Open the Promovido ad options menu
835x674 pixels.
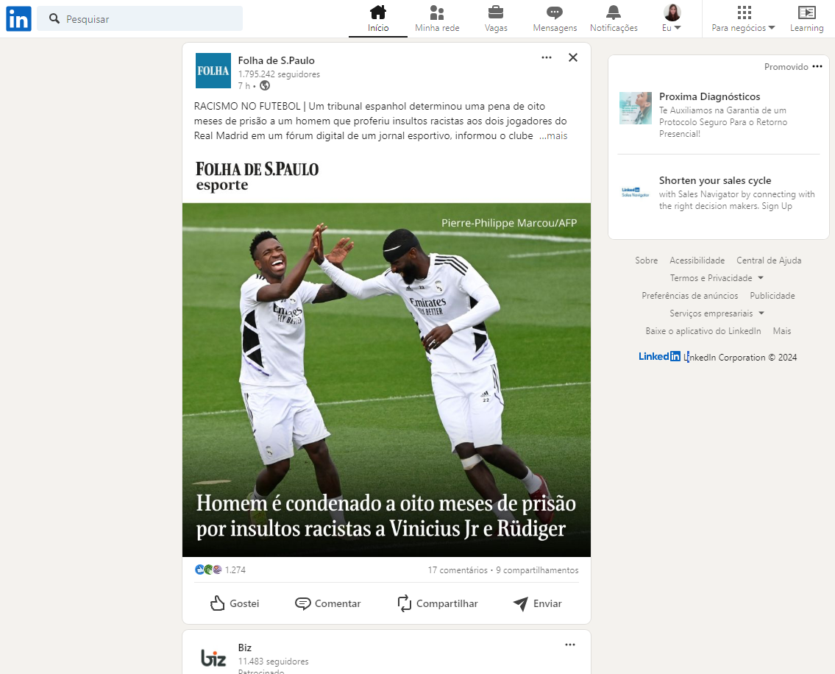[817, 67]
